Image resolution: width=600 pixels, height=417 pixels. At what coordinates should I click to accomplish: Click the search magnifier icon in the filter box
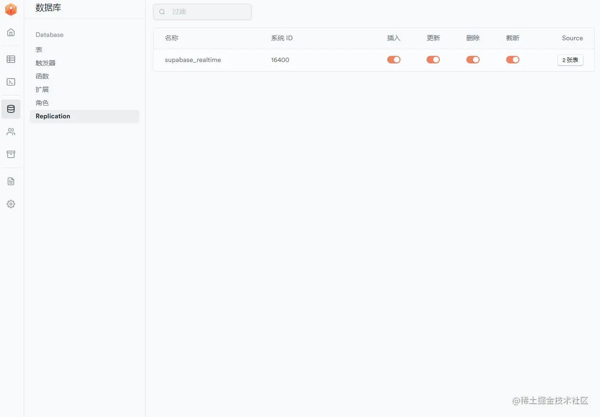162,12
